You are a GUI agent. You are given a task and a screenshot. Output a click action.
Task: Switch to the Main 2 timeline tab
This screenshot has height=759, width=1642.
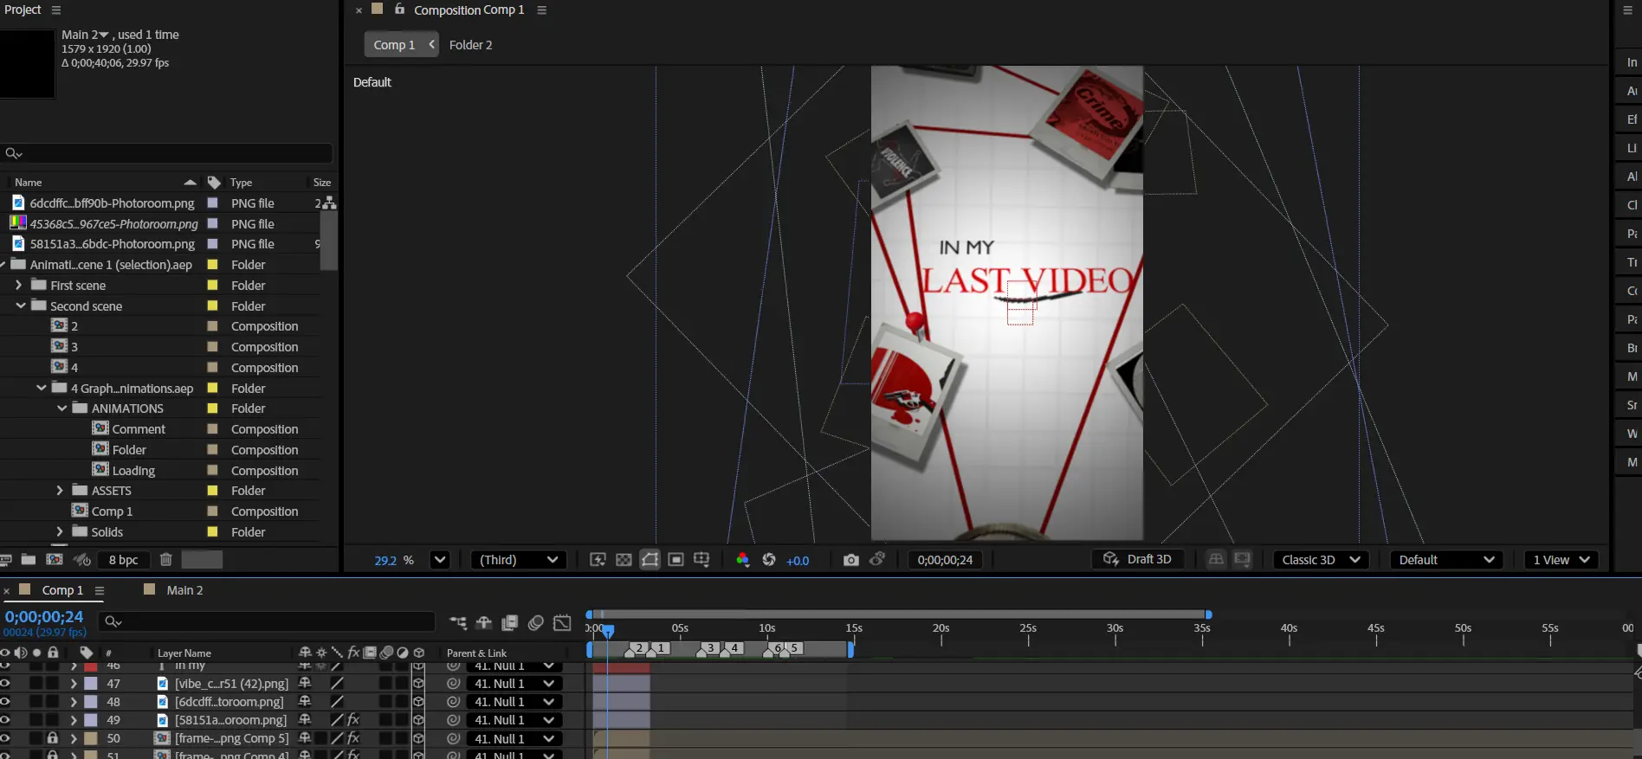pos(184,590)
